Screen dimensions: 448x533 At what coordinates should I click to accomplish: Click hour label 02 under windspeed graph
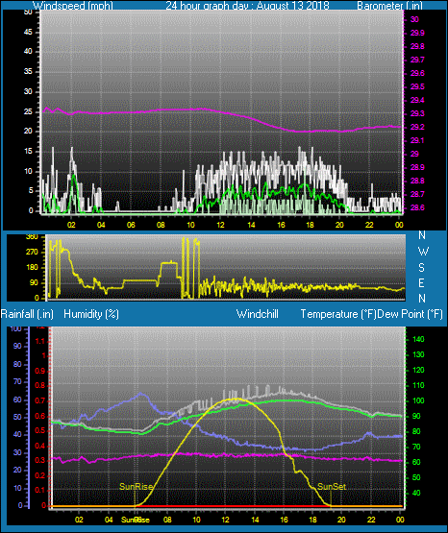tap(71, 225)
